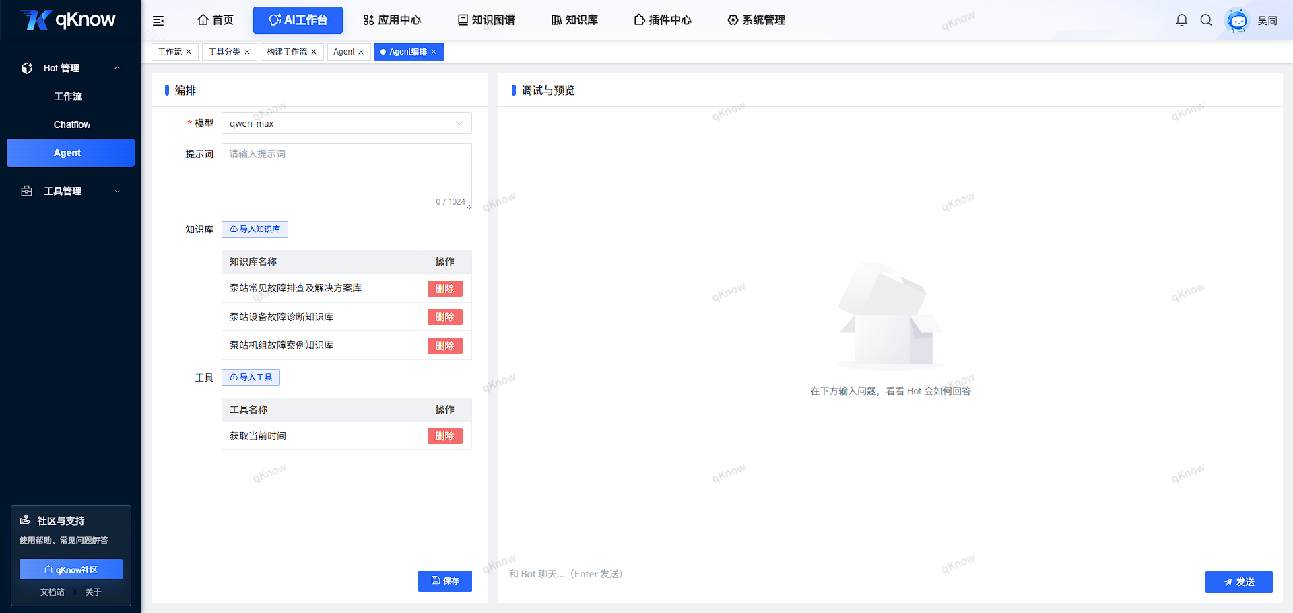The width and height of the screenshot is (1293, 613).
Task: Switch to the 构建工作流 page tab
Action: [287, 52]
